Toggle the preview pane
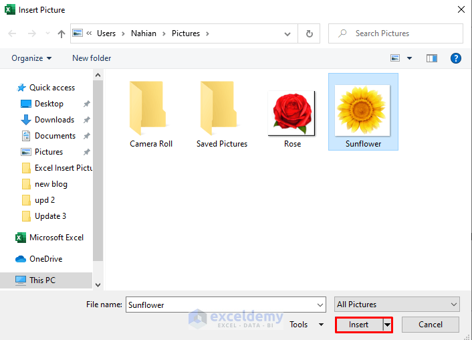 click(432, 58)
